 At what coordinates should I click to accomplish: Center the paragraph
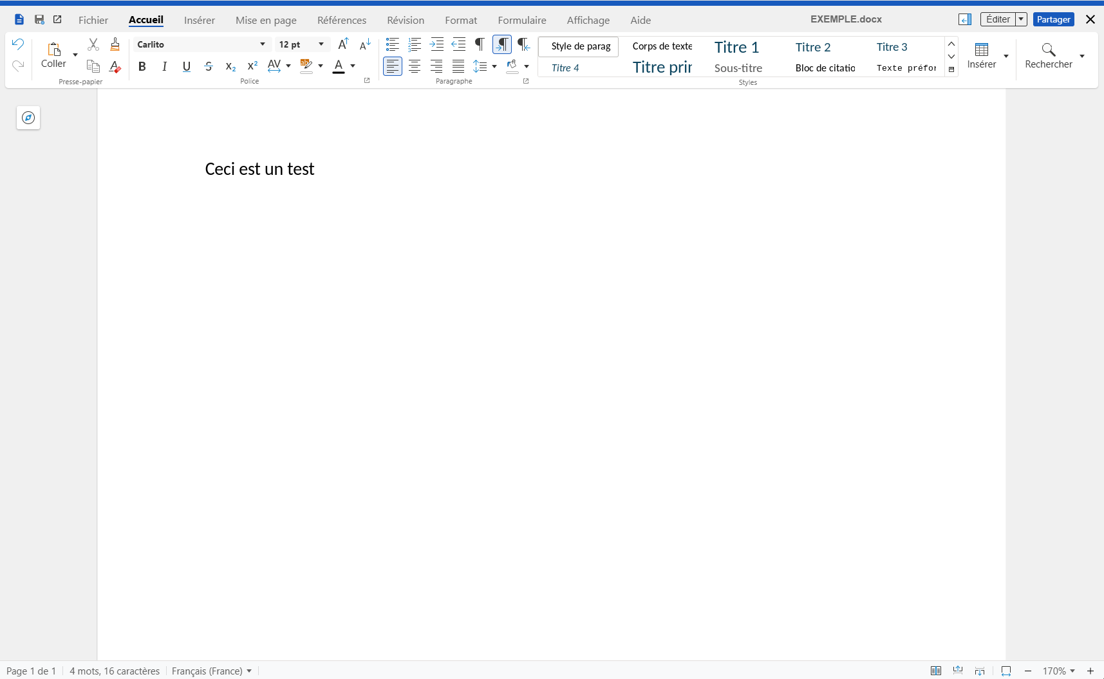pyautogui.click(x=415, y=66)
